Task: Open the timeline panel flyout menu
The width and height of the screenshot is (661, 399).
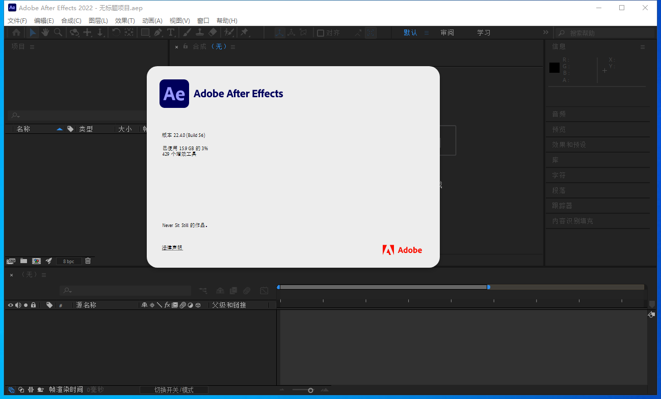Action: click(x=44, y=275)
